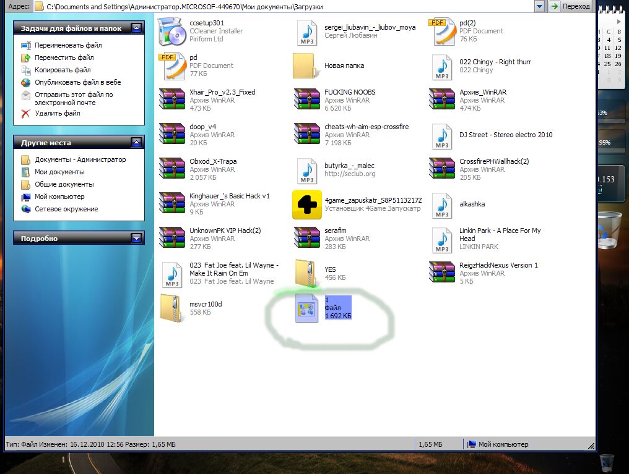The image size is (629, 474).
Task: Click the 4game_zapuskatr installer icon
Action: pyautogui.click(x=307, y=205)
